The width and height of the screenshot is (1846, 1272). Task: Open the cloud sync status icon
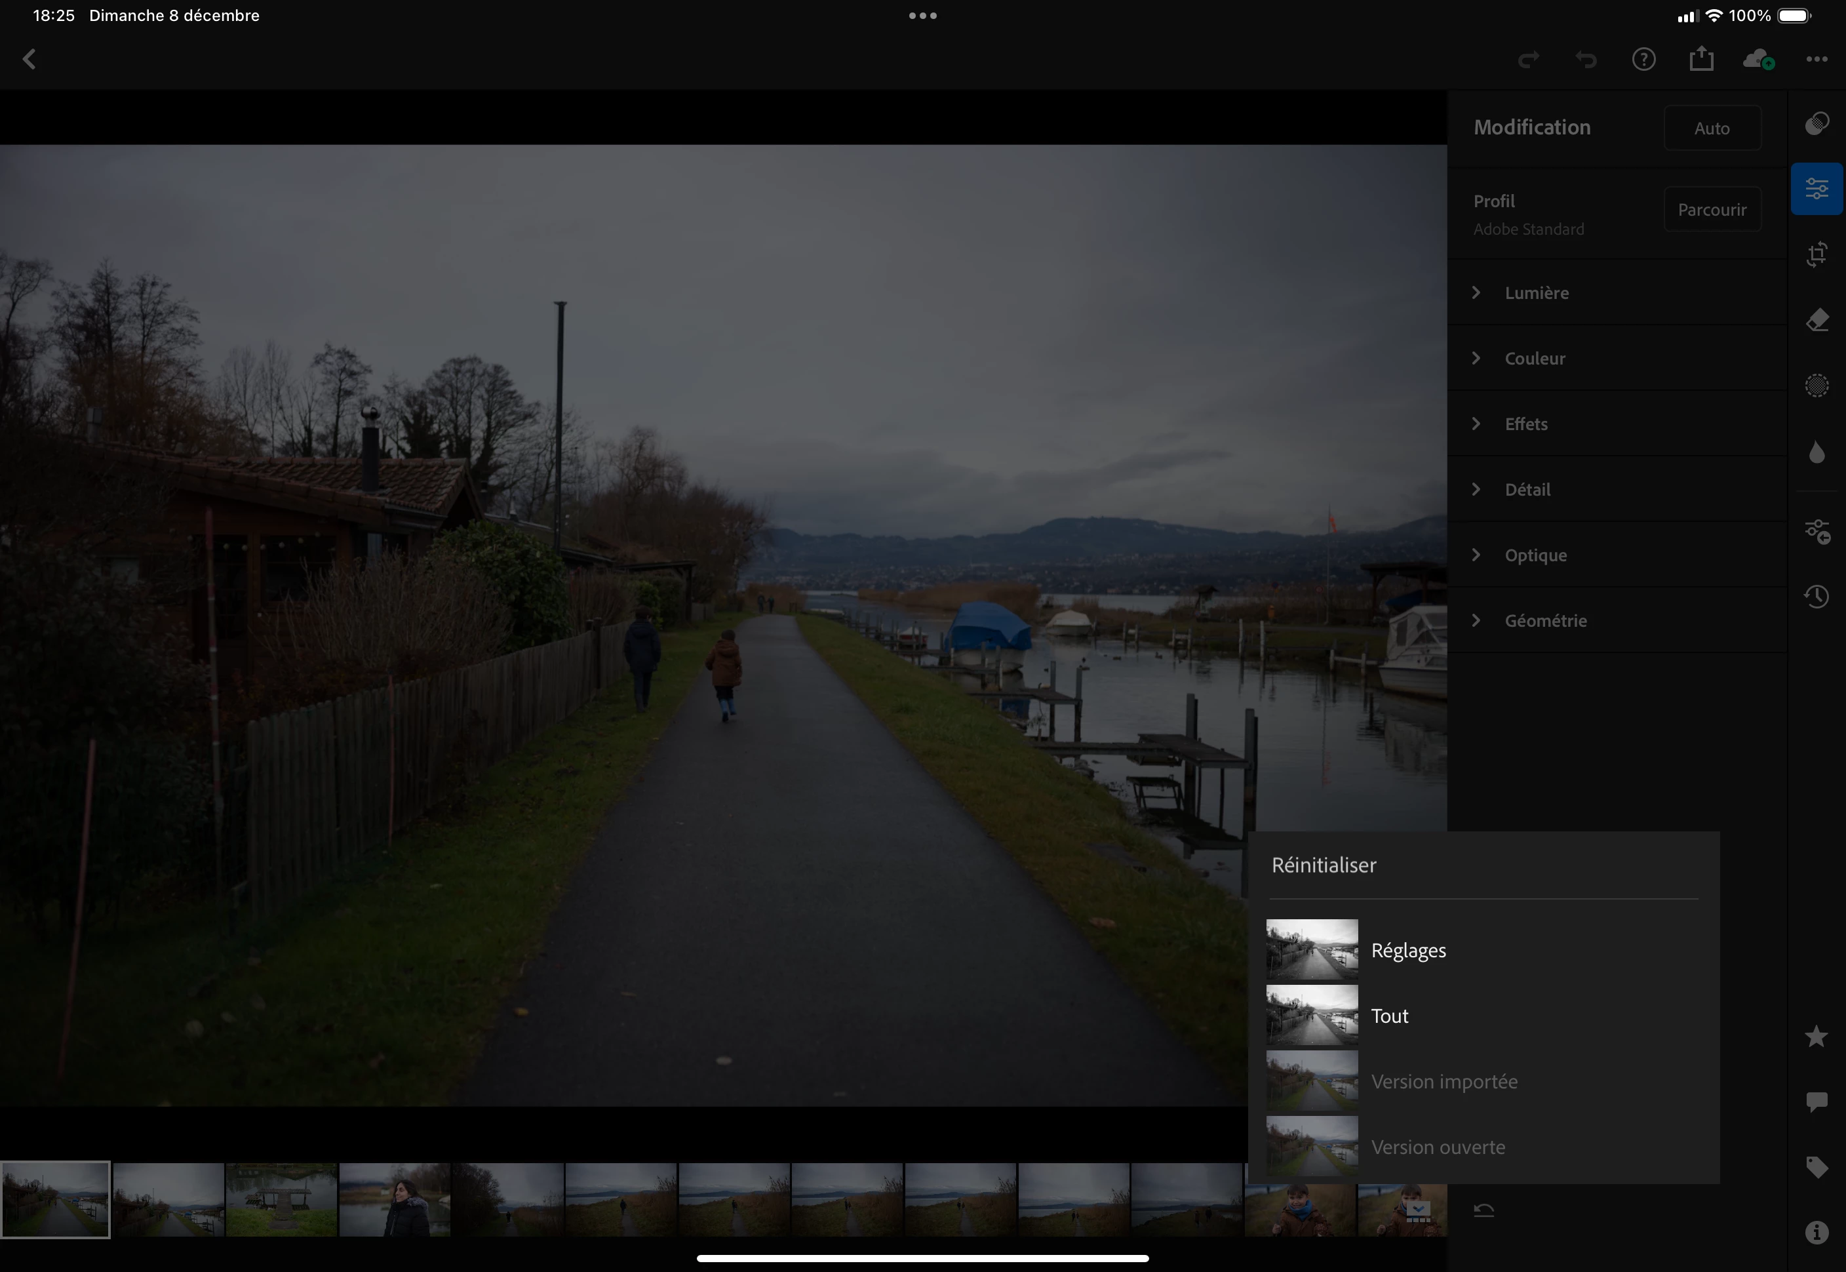[1758, 60]
